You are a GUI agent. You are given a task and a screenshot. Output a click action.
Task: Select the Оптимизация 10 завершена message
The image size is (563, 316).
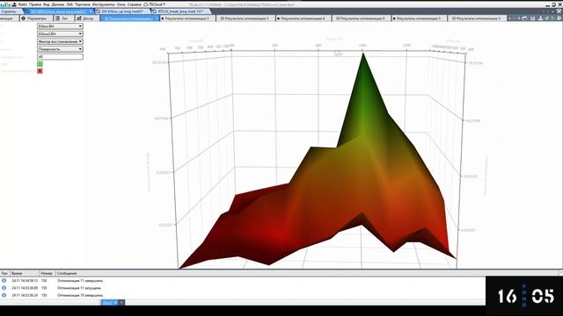point(80,295)
